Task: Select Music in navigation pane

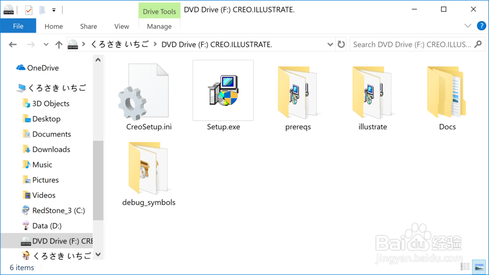Action: [x=37, y=165]
